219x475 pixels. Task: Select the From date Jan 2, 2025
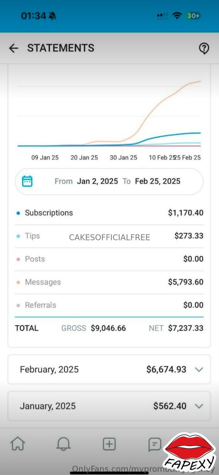(x=97, y=181)
